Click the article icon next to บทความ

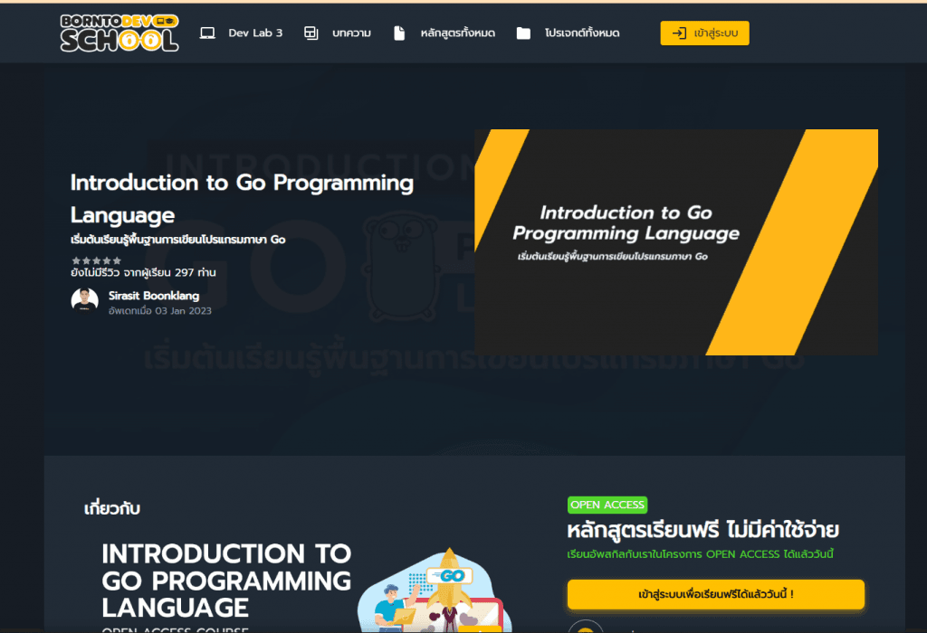pyautogui.click(x=311, y=32)
